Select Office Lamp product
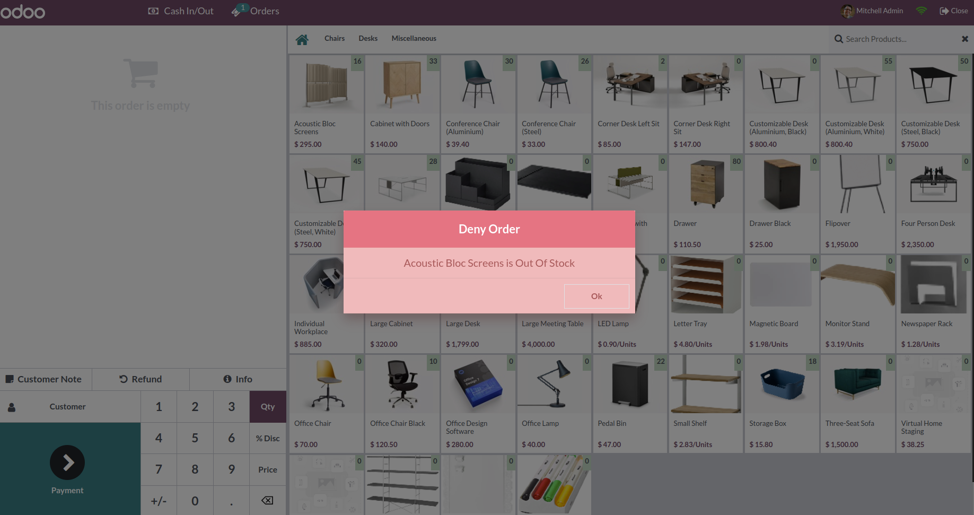The width and height of the screenshot is (974, 515). pos(554,404)
